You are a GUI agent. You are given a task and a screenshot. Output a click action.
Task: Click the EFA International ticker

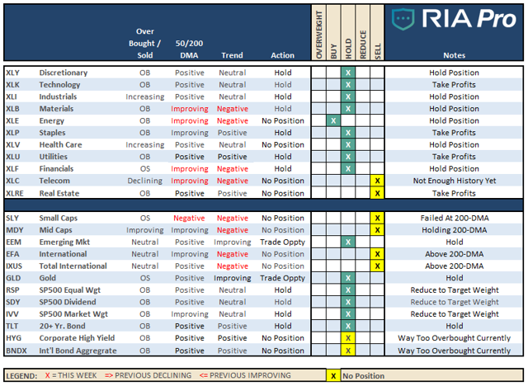point(13,254)
